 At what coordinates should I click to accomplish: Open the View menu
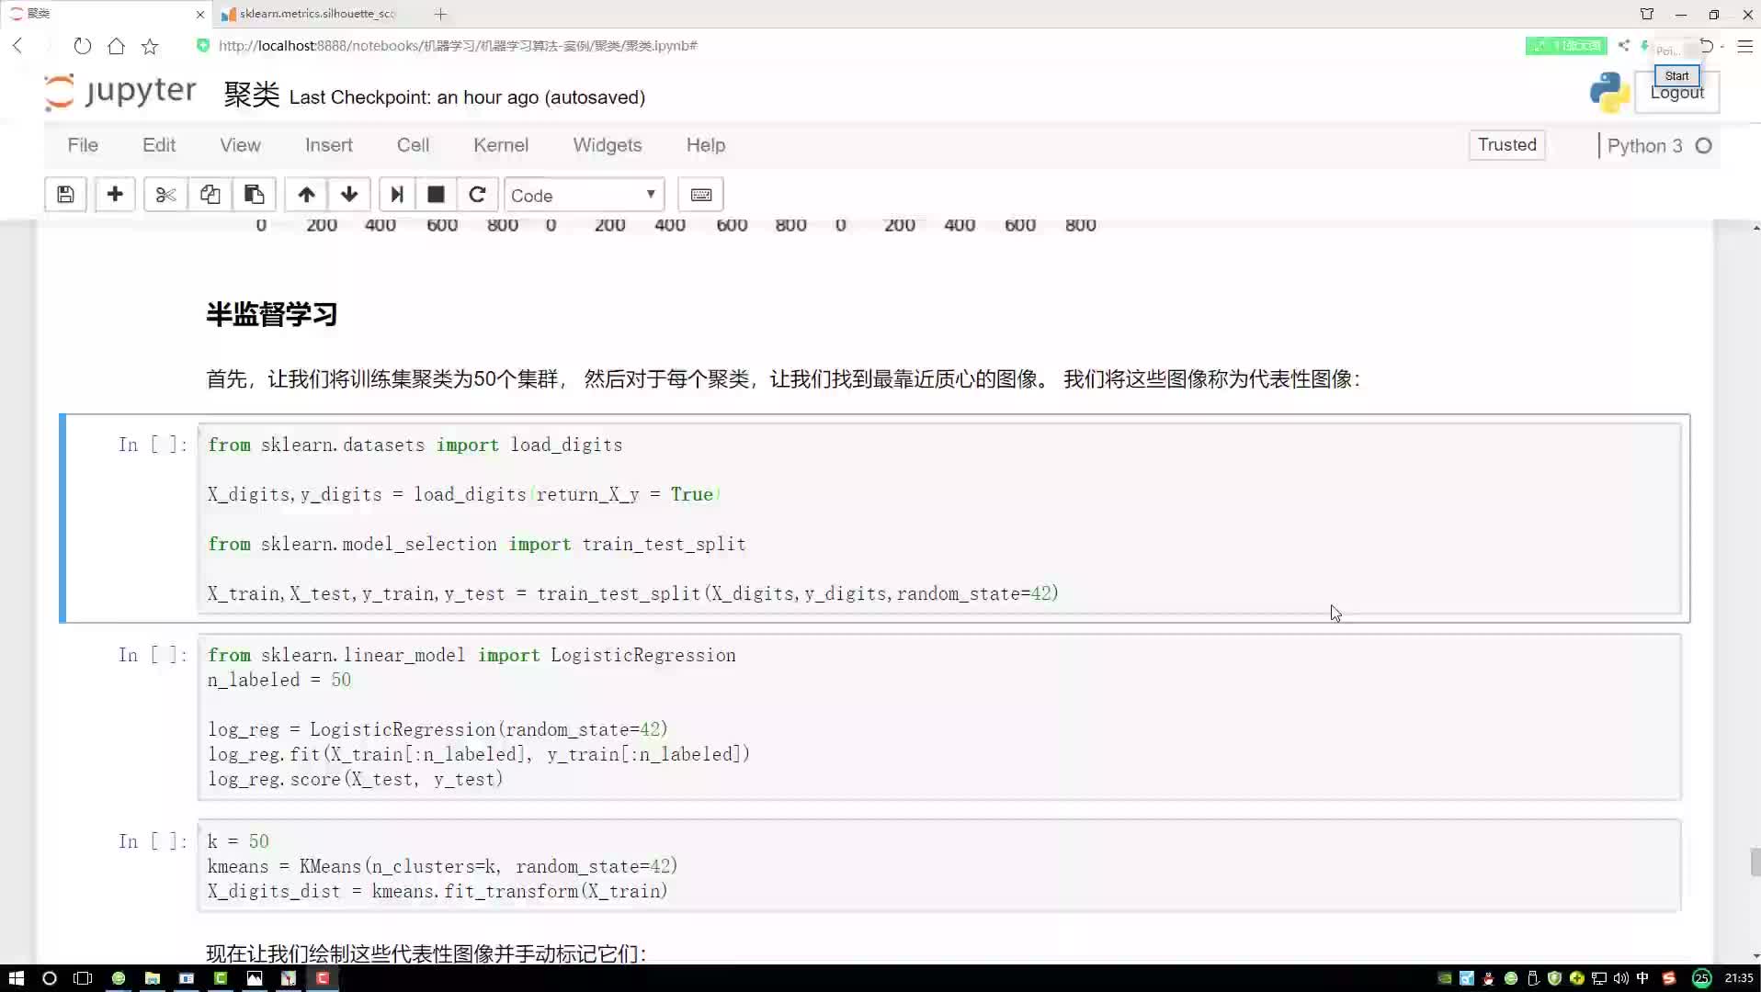pyautogui.click(x=240, y=145)
